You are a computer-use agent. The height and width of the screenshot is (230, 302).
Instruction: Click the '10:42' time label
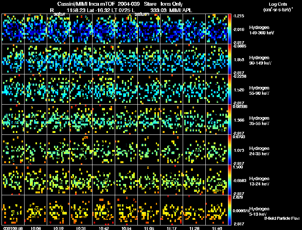click(103, 228)
